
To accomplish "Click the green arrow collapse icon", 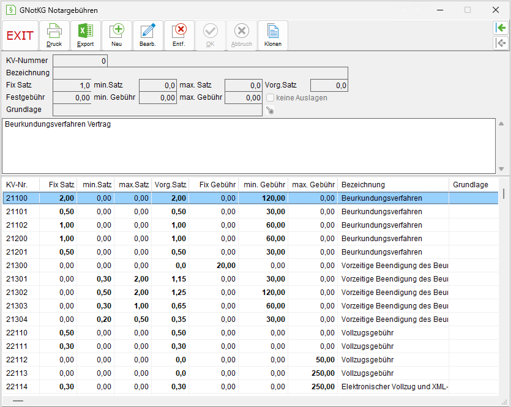I will coord(500,28).
